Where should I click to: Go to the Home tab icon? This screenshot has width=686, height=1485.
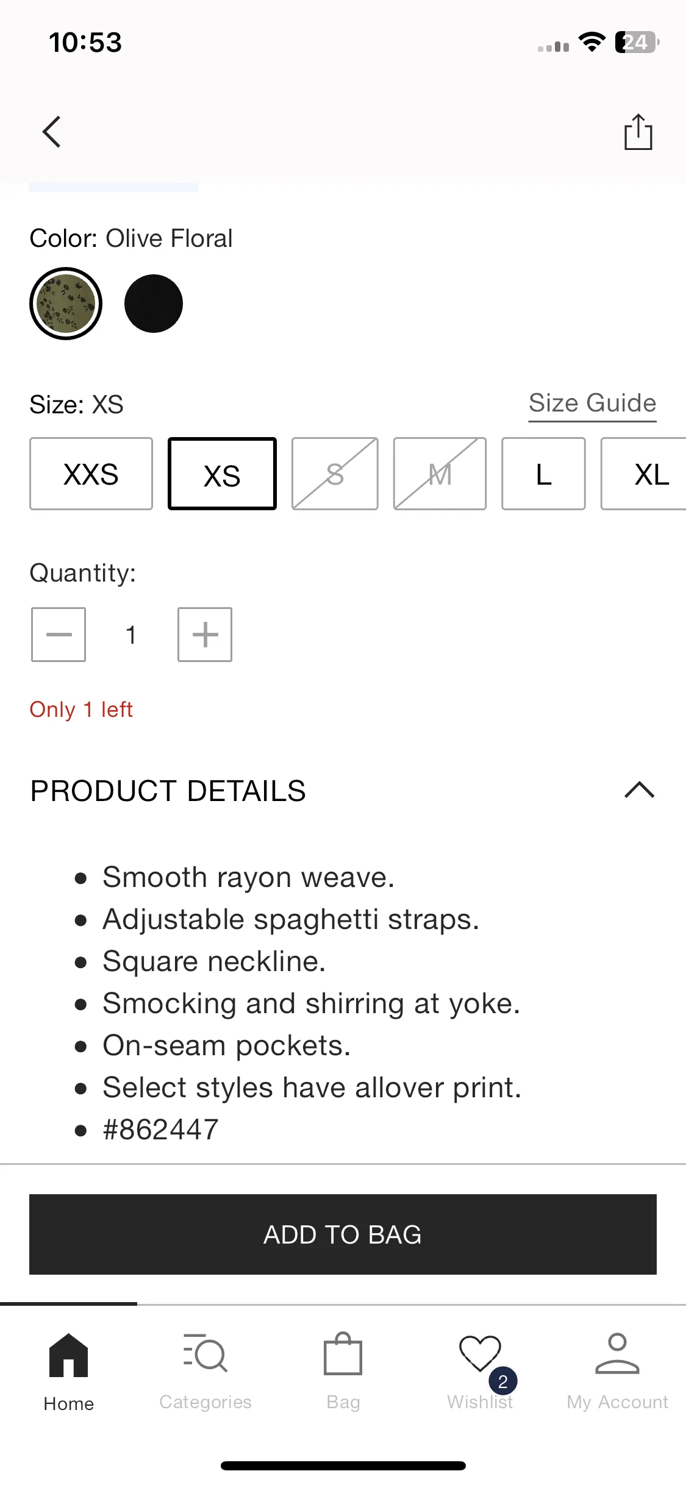tap(68, 1355)
